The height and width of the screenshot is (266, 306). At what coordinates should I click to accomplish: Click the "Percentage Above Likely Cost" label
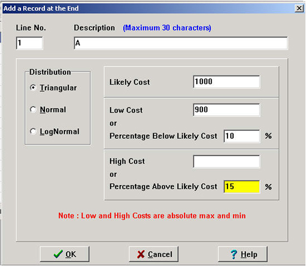[x=163, y=187]
